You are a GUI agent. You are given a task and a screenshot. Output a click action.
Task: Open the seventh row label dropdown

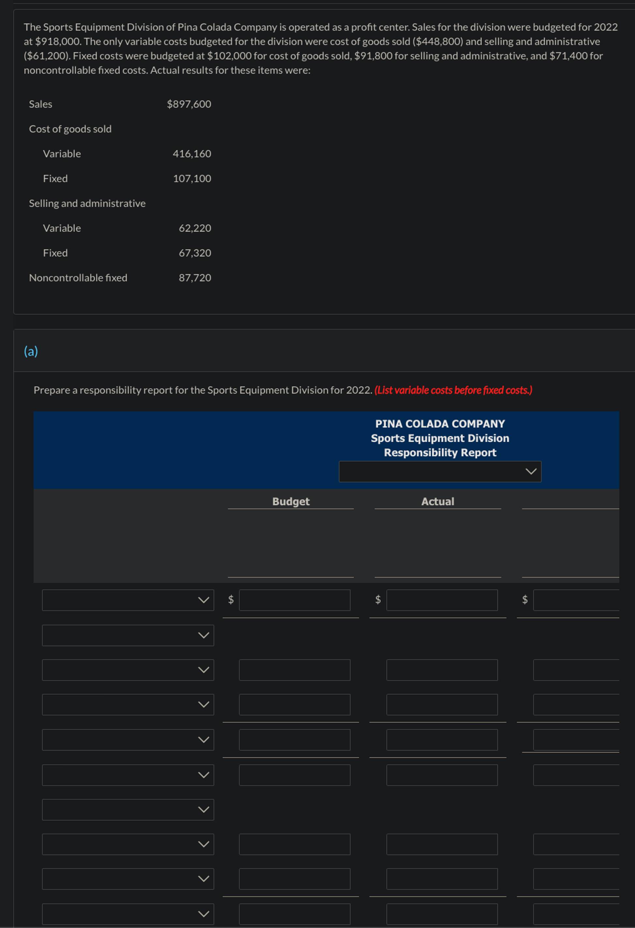128,810
